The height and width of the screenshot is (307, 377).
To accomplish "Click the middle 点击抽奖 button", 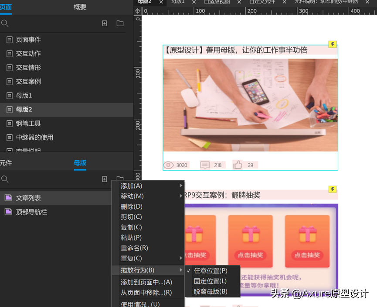I will pos(250,255).
